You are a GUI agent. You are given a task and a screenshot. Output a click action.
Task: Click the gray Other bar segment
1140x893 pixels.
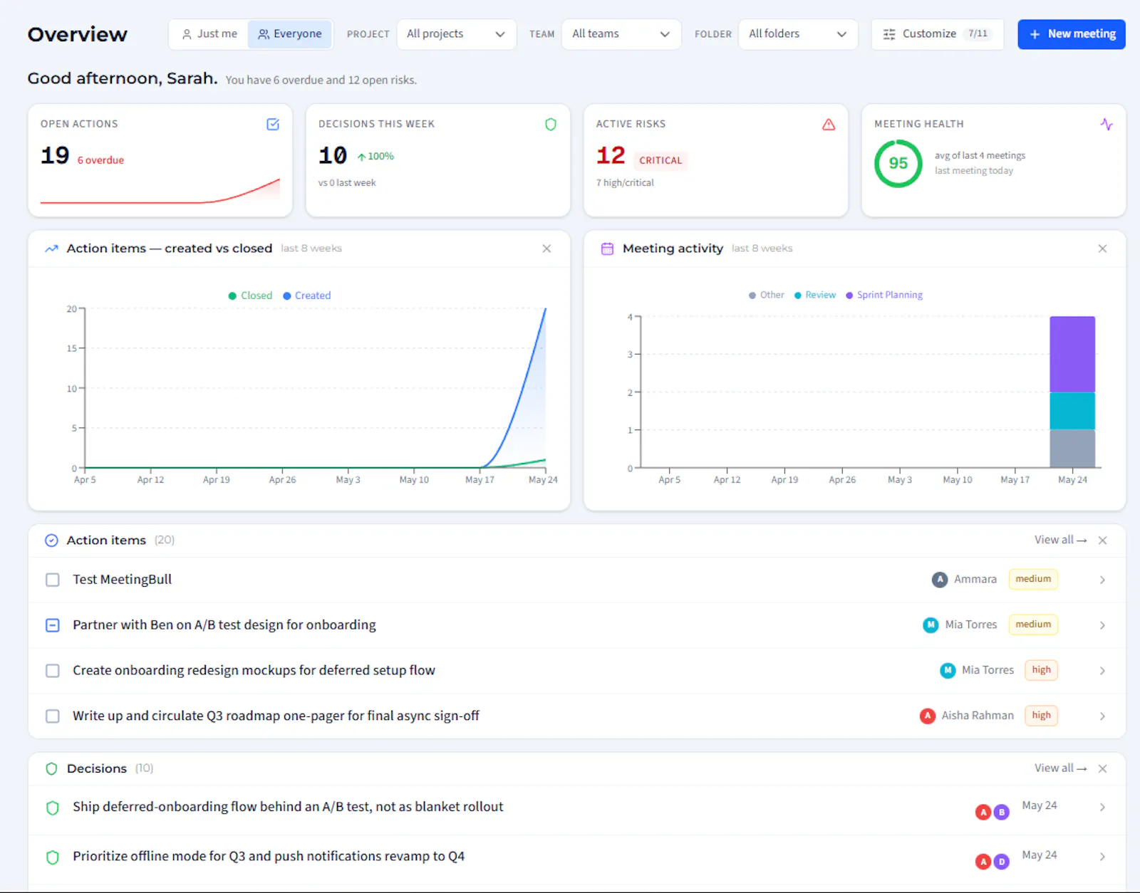(1072, 449)
